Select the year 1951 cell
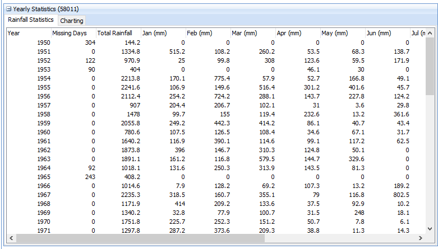Image resolution: width=438 pixels, height=249 pixels. [x=44, y=51]
